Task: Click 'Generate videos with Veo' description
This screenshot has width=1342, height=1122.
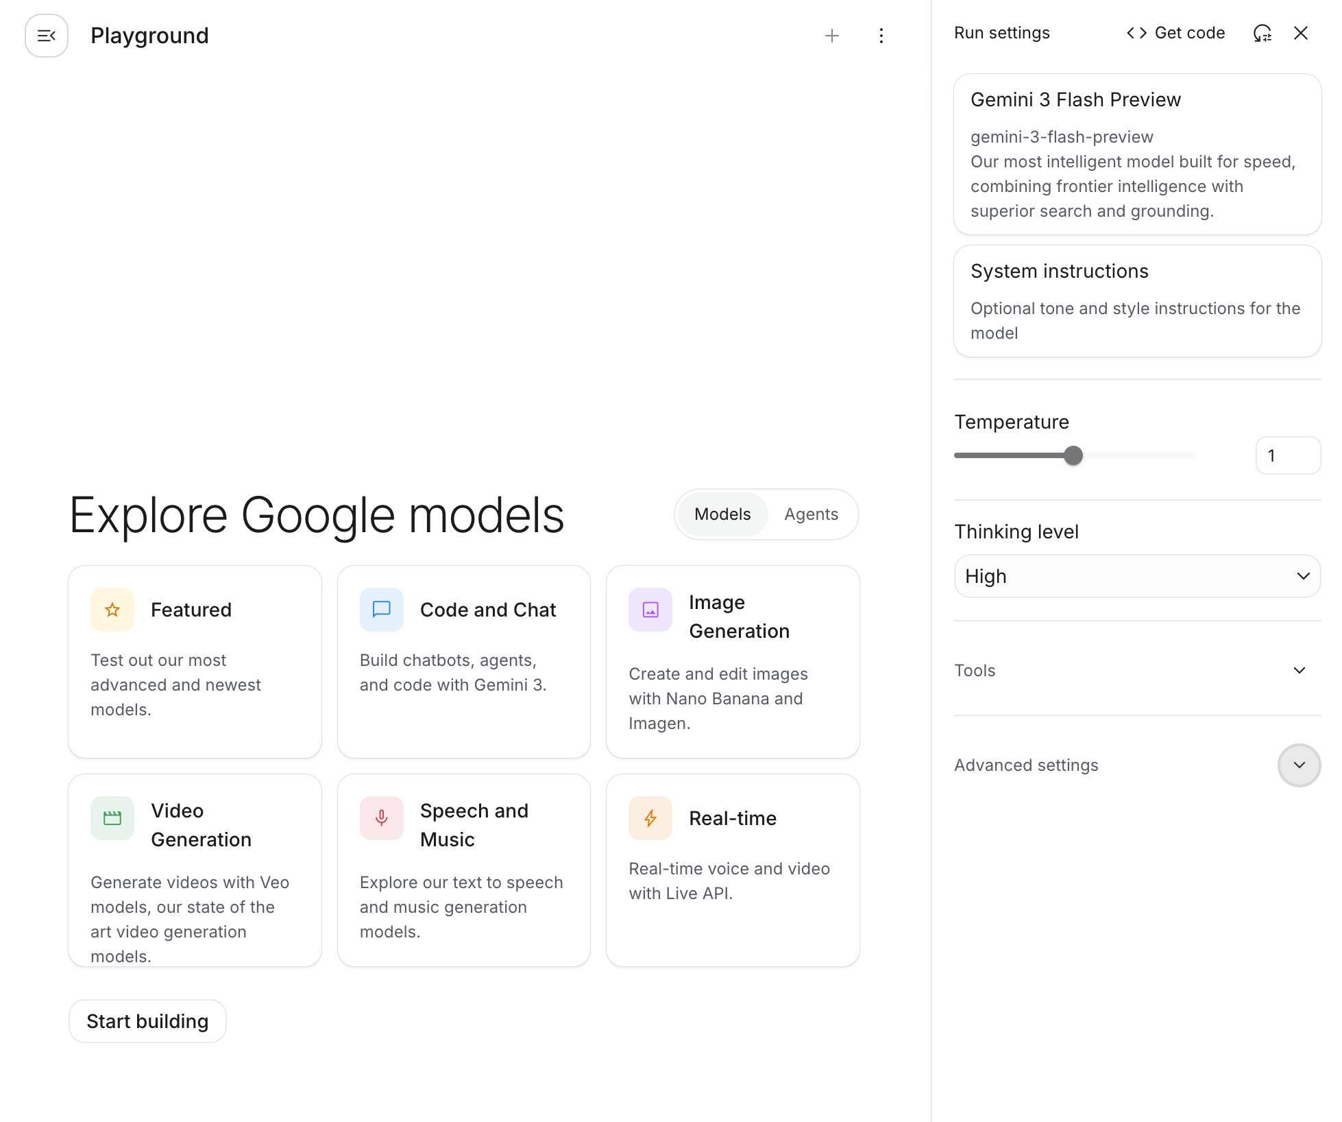Action: [190, 920]
